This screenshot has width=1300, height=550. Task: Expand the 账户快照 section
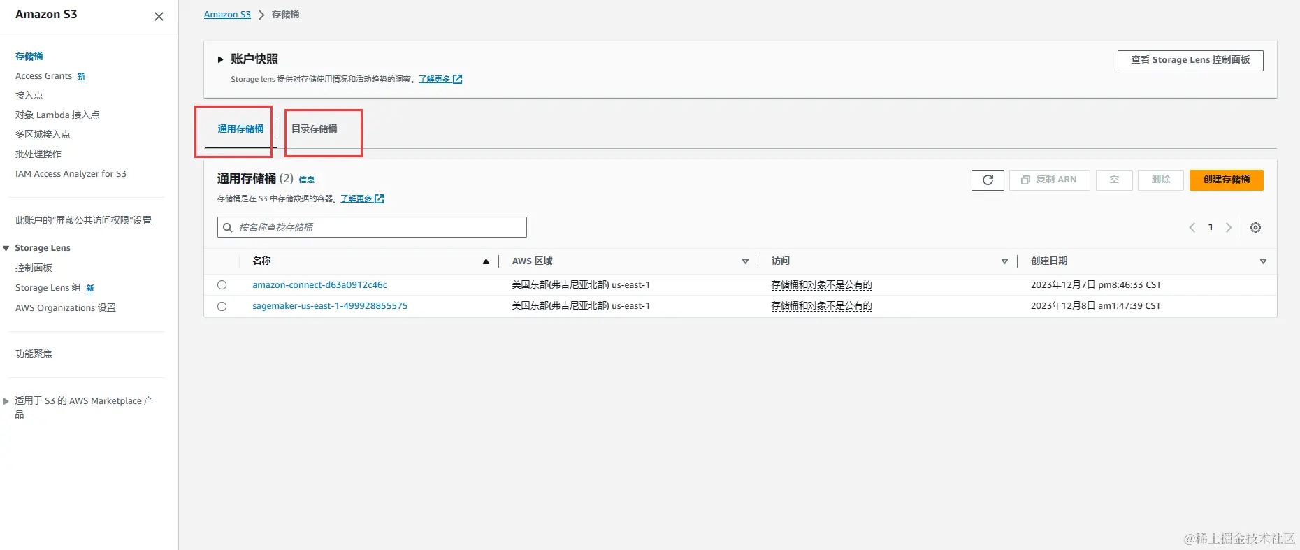point(220,59)
